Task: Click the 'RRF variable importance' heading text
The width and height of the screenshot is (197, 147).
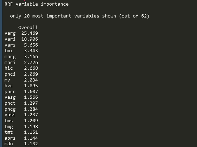Action: pyautogui.click(x=37, y=4)
